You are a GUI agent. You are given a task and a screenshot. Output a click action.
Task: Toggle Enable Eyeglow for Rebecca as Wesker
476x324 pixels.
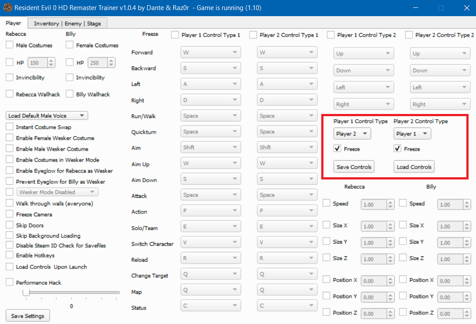pos(10,170)
